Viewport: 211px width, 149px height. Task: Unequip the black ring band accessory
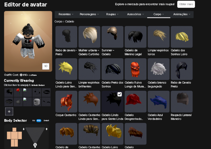(x=46, y=92)
